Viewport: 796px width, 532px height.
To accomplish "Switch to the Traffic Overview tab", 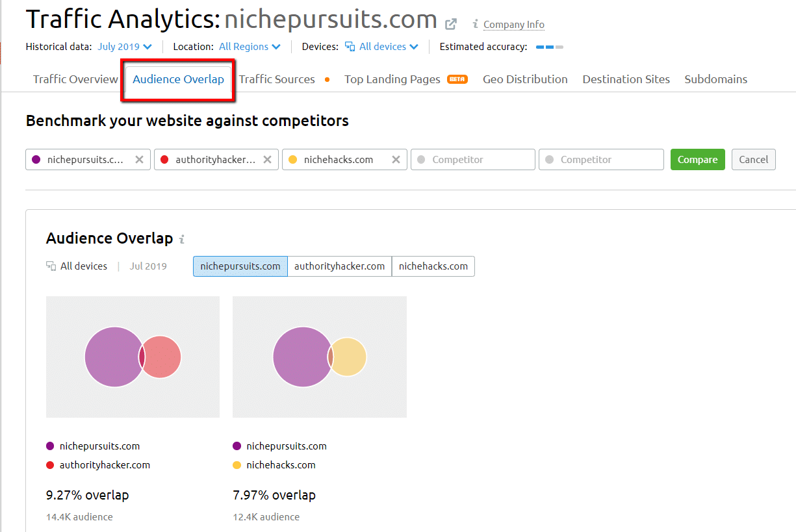I will 75,79.
